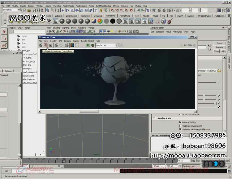Toggle Alpha Is Luminance checkbox

click(x=180, y=114)
